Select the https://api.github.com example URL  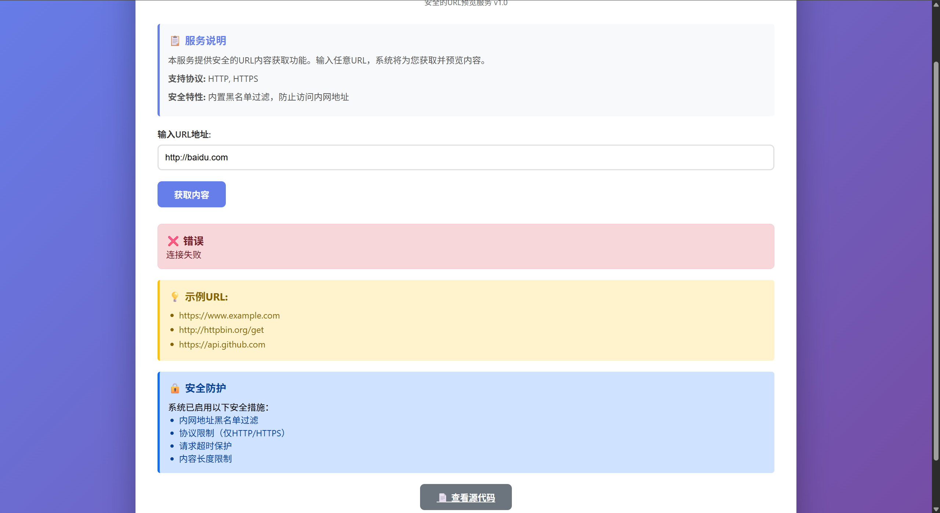222,345
